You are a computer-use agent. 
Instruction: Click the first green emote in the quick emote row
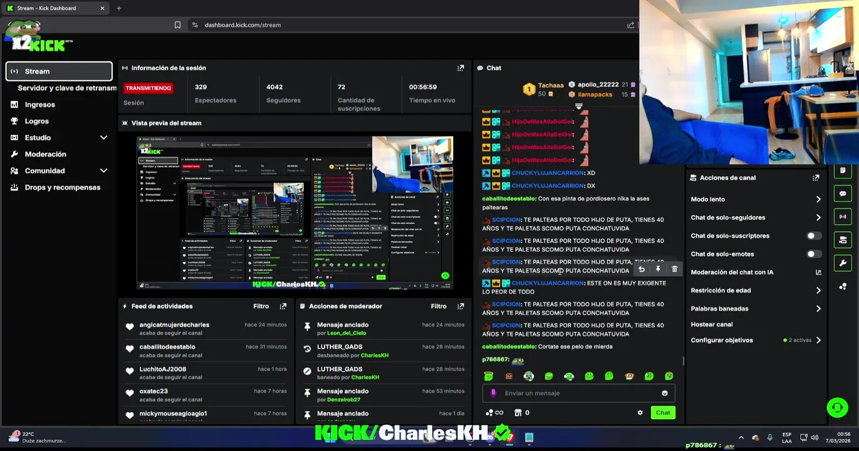[x=489, y=376]
